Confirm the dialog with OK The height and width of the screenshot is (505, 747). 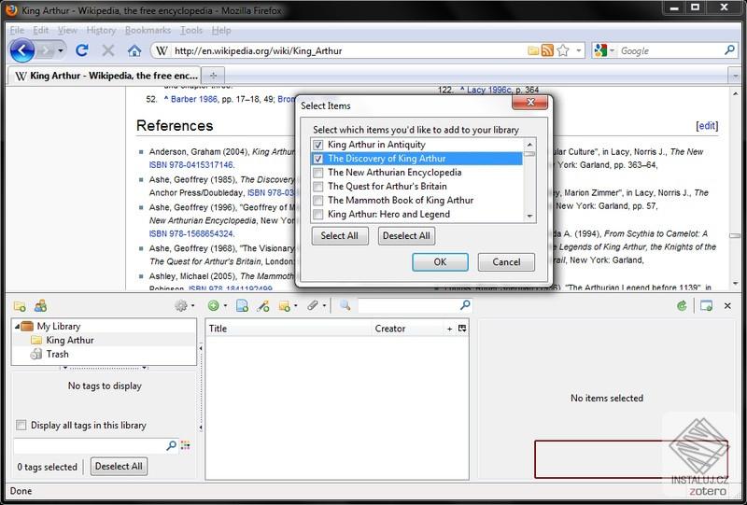point(440,262)
